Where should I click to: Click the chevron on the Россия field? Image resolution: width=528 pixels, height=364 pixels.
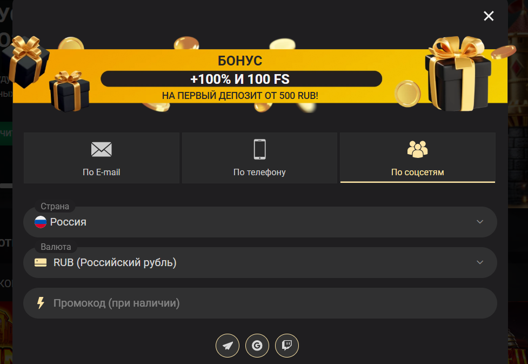480,222
